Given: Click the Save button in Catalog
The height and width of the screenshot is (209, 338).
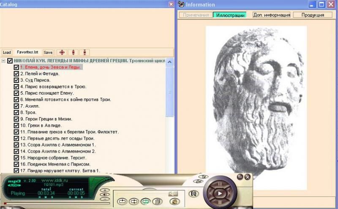Looking at the screenshot, I should point(48,52).
